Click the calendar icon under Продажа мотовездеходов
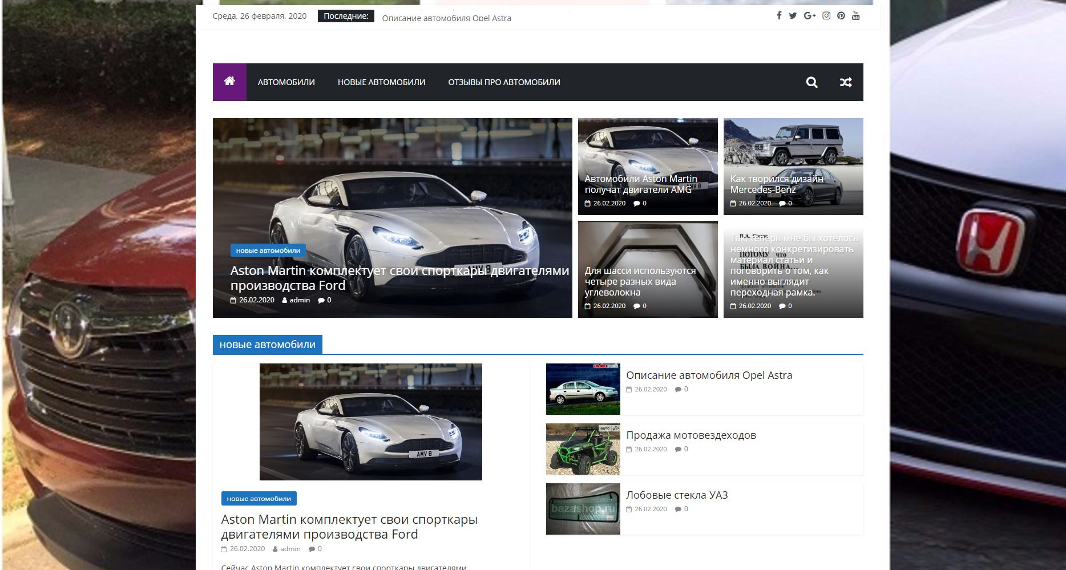This screenshot has height=570, width=1066. coord(629,449)
